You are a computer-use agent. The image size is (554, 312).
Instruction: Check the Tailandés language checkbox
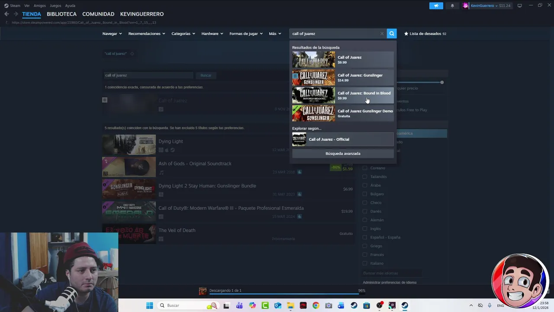coord(364,176)
